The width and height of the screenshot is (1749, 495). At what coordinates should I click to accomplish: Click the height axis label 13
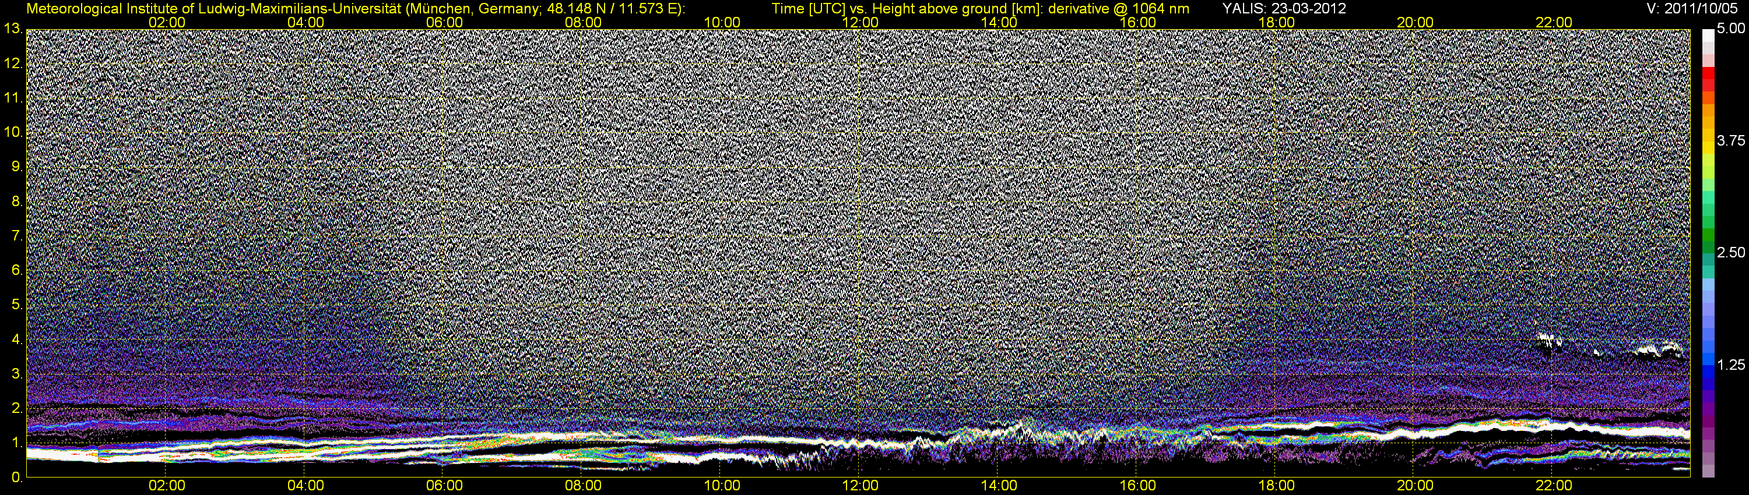(x=13, y=29)
